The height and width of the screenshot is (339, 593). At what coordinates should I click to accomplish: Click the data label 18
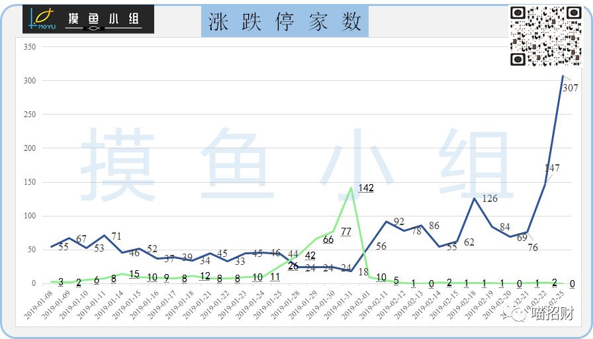(x=363, y=272)
